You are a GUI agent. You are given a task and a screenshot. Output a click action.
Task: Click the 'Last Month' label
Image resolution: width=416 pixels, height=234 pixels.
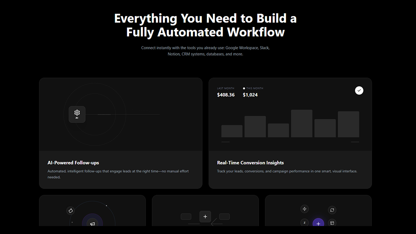click(x=225, y=88)
